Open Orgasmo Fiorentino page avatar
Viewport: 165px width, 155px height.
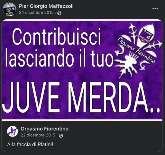tap(13, 131)
